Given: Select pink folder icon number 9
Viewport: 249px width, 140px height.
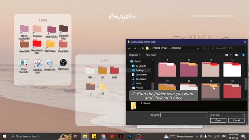Looking at the screenshot, I should point(167,70).
